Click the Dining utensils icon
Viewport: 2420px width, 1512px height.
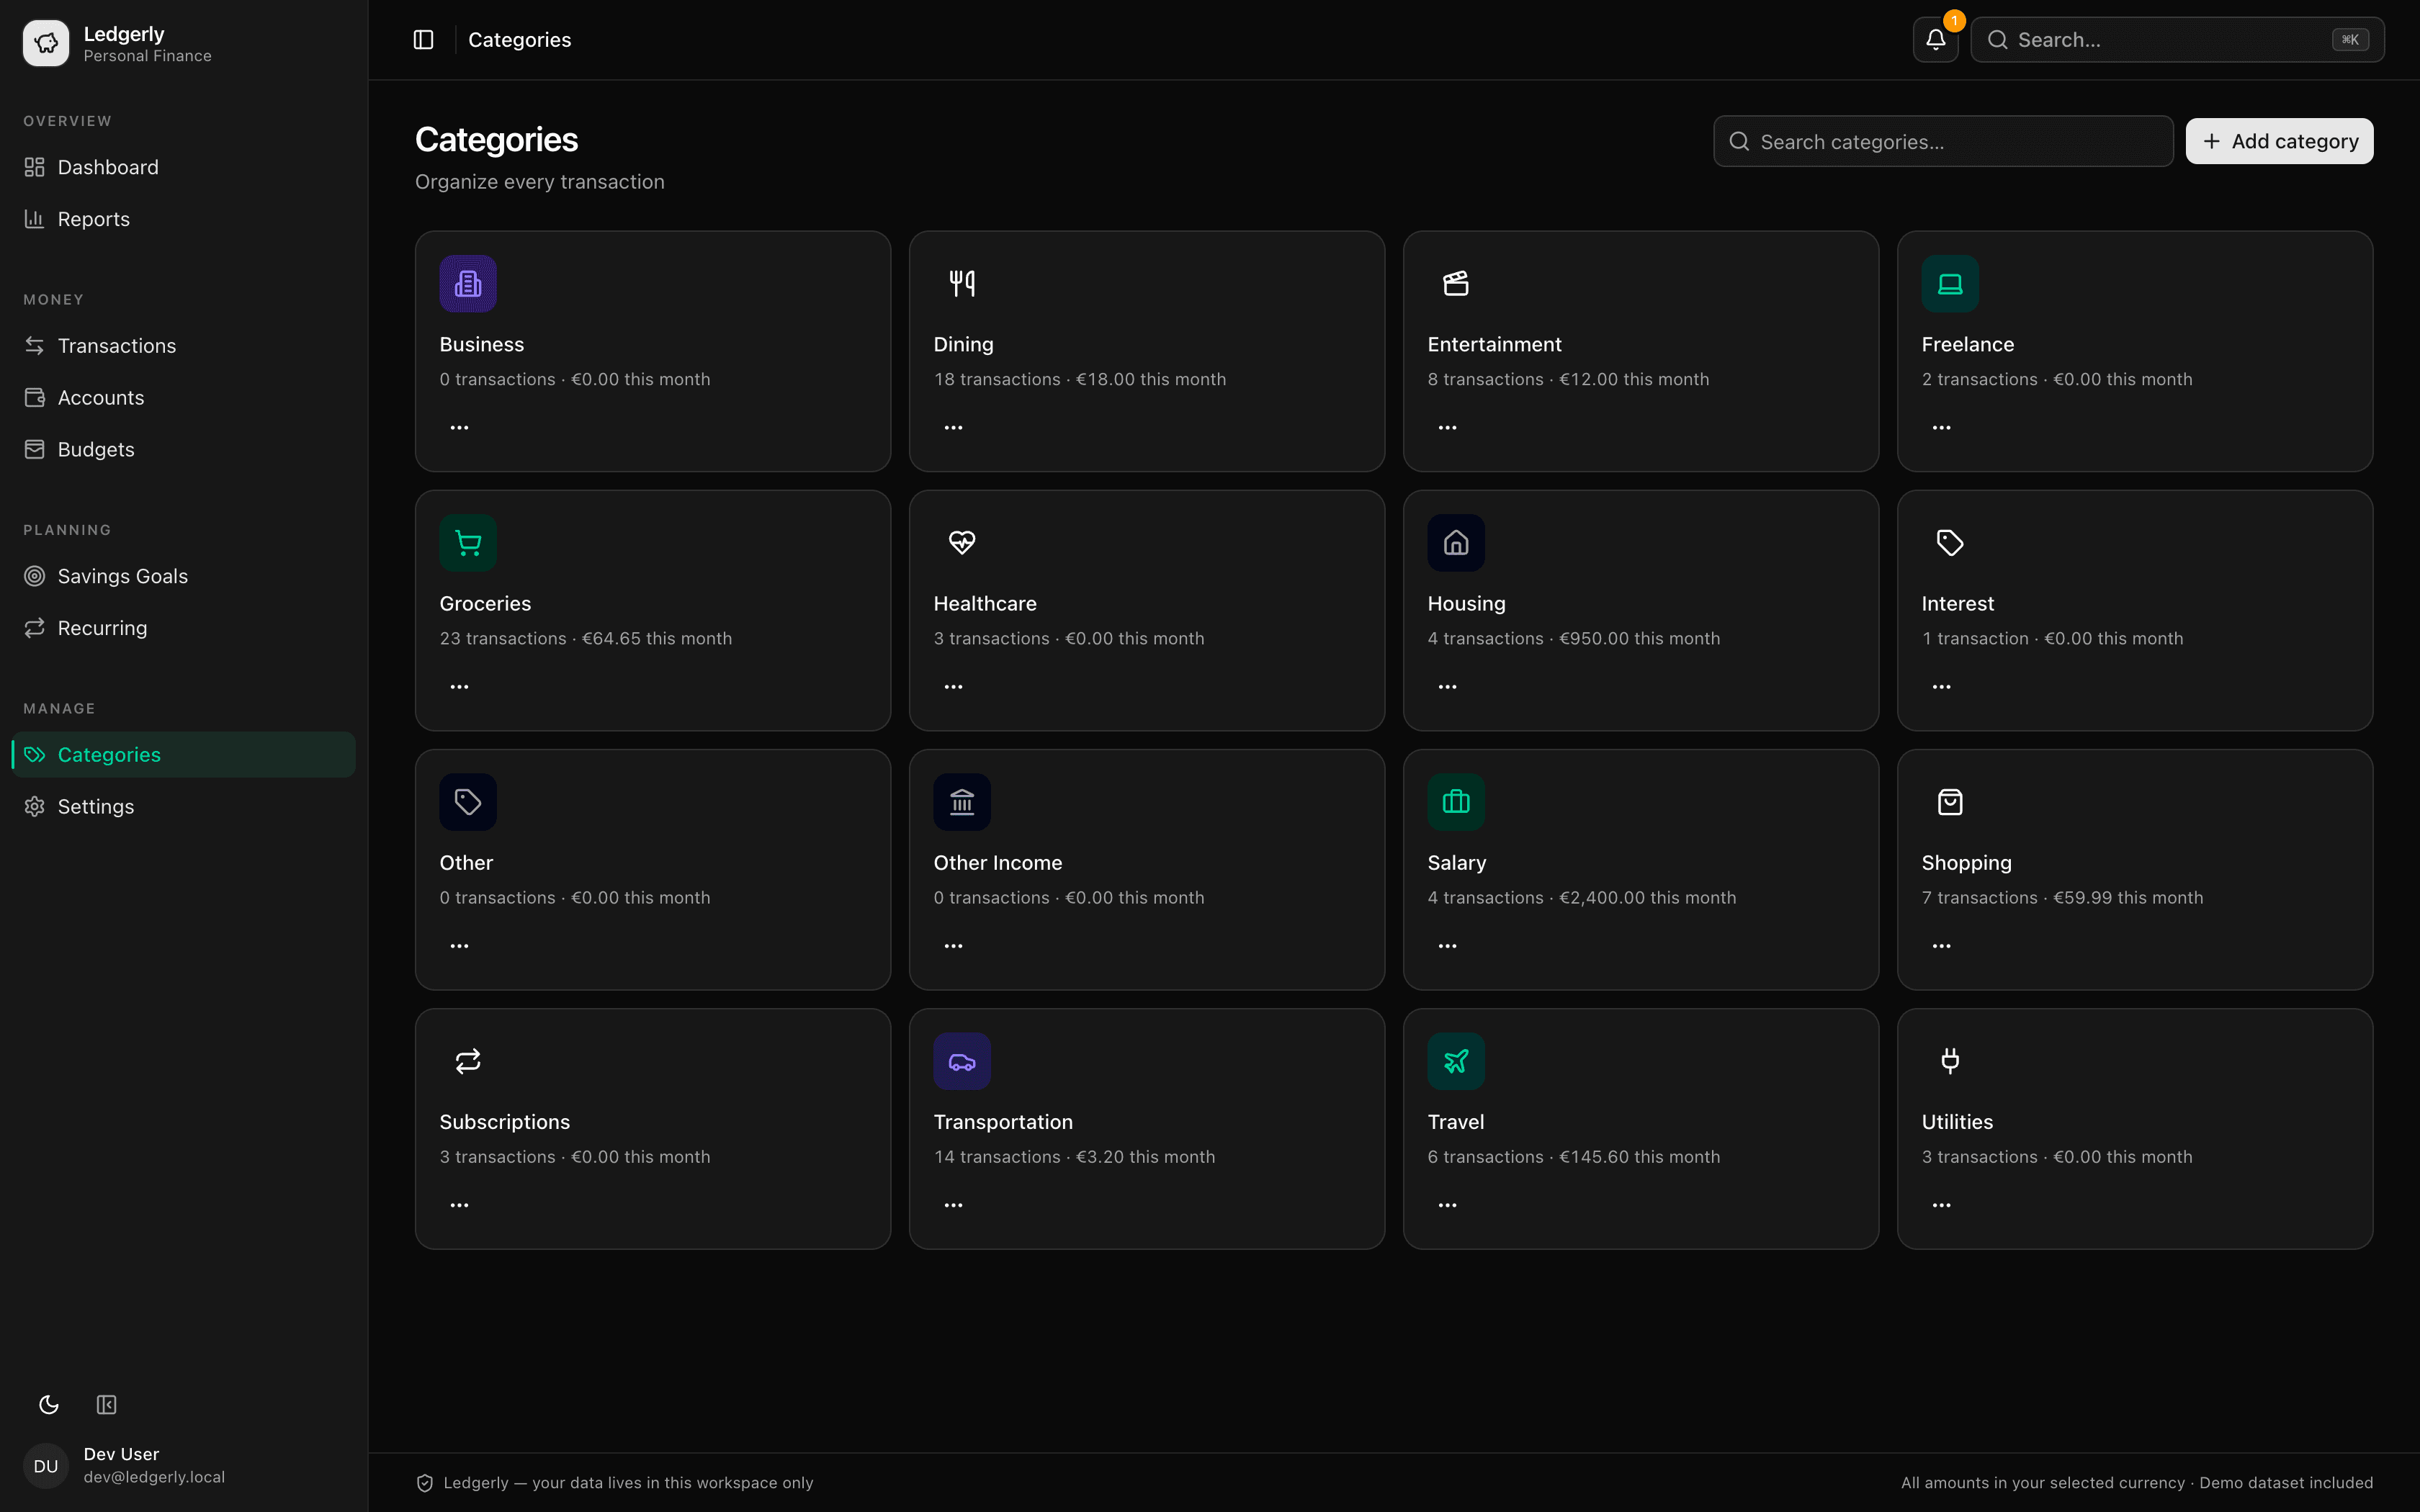point(962,284)
